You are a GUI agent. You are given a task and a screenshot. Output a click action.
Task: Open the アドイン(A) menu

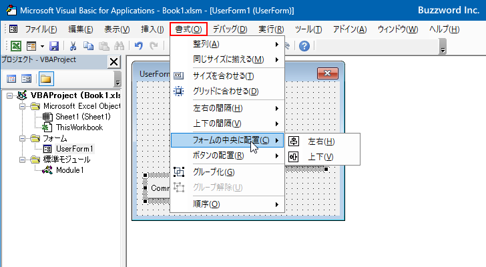pos(350,29)
